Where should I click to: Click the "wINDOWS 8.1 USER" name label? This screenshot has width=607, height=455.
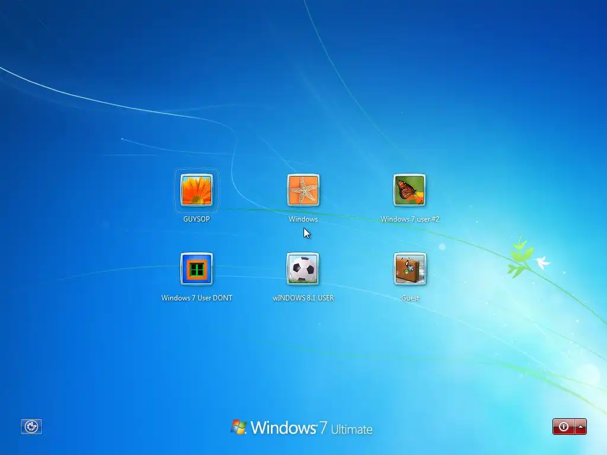point(303,298)
